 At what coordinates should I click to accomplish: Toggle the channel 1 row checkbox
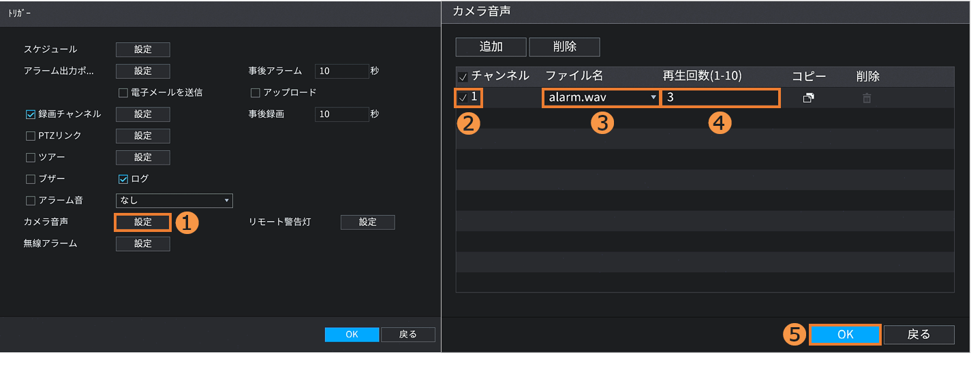click(463, 98)
